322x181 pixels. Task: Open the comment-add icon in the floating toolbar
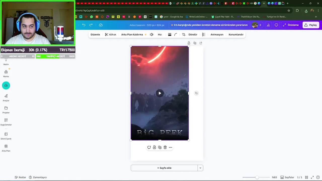point(149,147)
